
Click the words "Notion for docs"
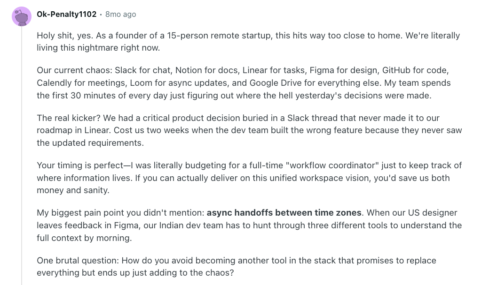click(x=206, y=70)
